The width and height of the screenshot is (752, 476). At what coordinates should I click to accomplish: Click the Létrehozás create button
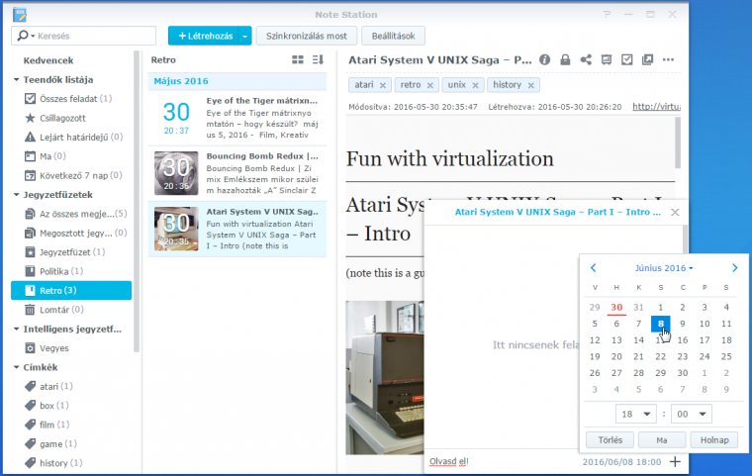click(204, 36)
